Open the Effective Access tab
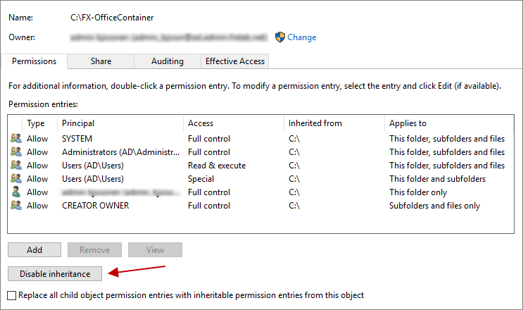 [234, 61]
